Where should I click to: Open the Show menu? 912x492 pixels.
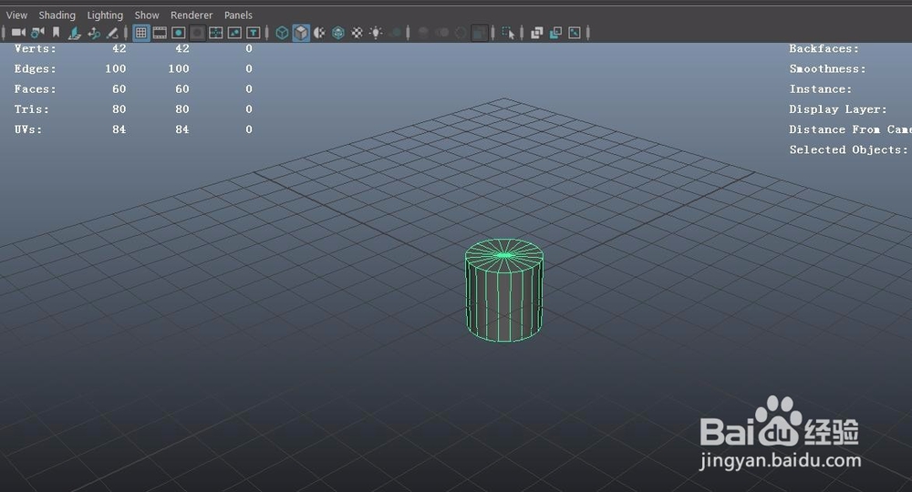pyautogui.click(x=147, y=15)
